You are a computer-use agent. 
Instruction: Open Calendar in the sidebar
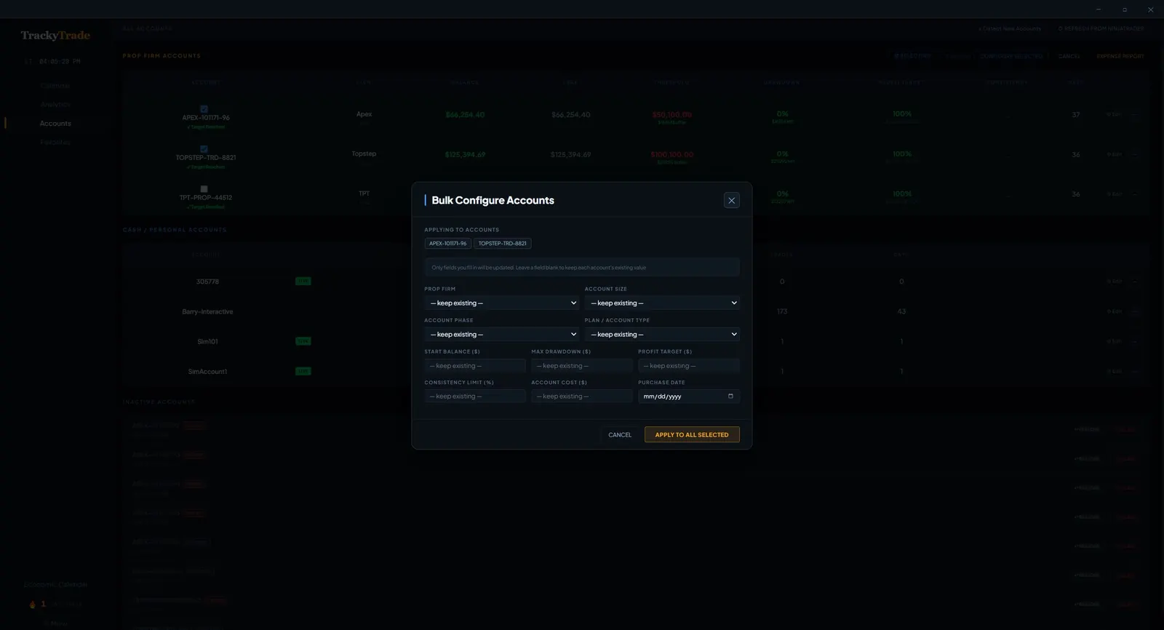pyautogui.click(x=55, y=86)
